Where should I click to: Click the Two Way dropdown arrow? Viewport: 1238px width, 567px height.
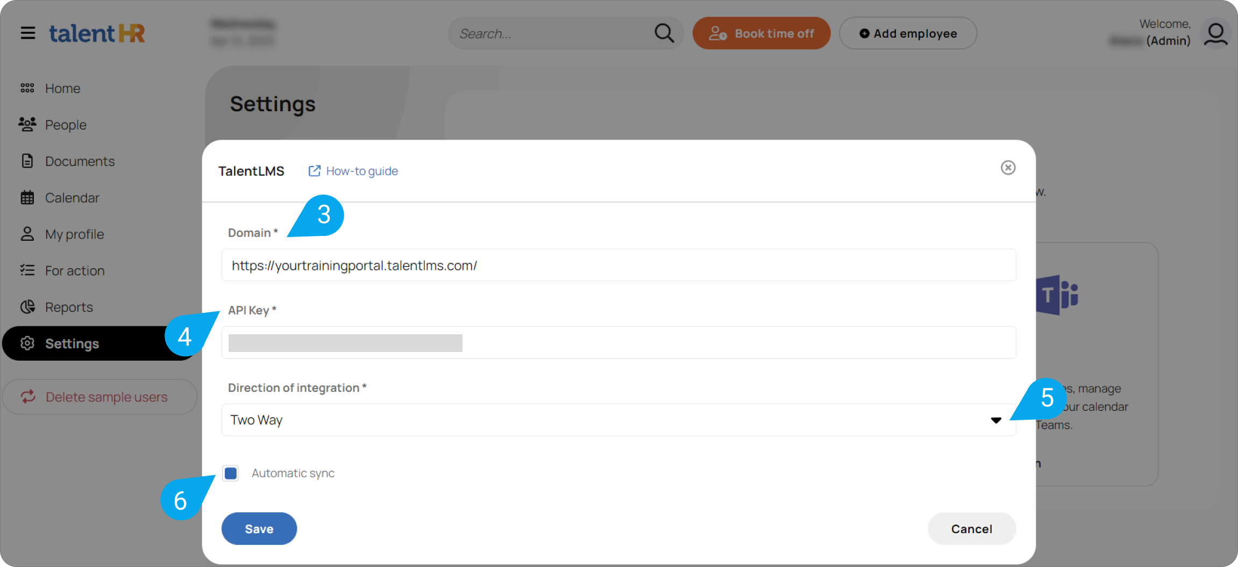pyautogui.click(x=996, y=420)
